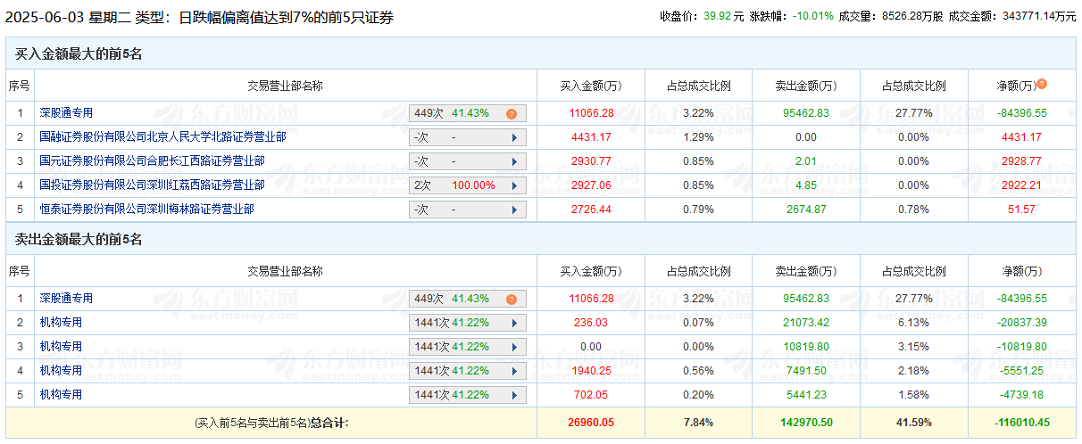This screenshot has width=1082, height=444.
Task: Open 国融证券北京人民大学北路证券营业部 link
Action: click(x=162, y=137)
